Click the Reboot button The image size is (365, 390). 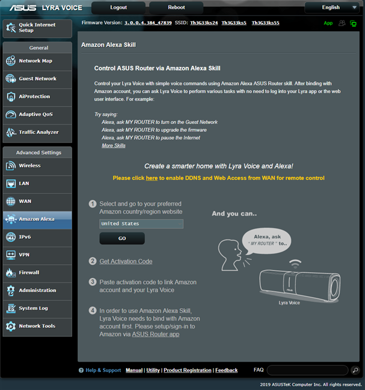coord(176,7)
